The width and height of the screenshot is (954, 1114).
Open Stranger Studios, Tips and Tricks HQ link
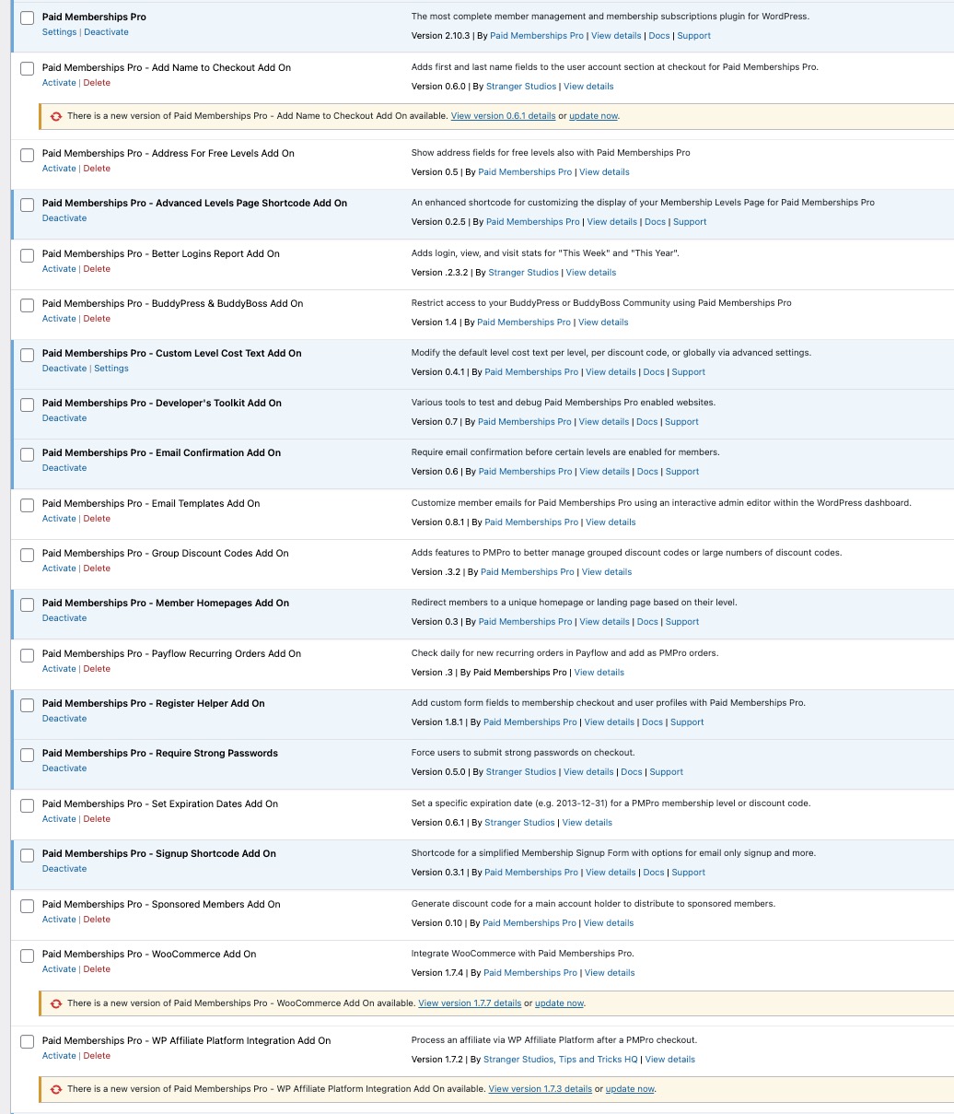click(x=560, y=1060)
